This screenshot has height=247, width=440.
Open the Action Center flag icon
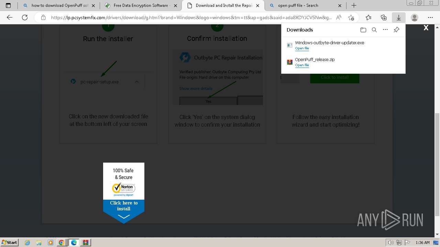(x=407, y=243)
